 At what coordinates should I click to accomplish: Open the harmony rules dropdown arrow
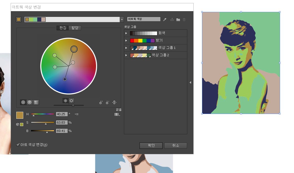[x=122, y=20]
